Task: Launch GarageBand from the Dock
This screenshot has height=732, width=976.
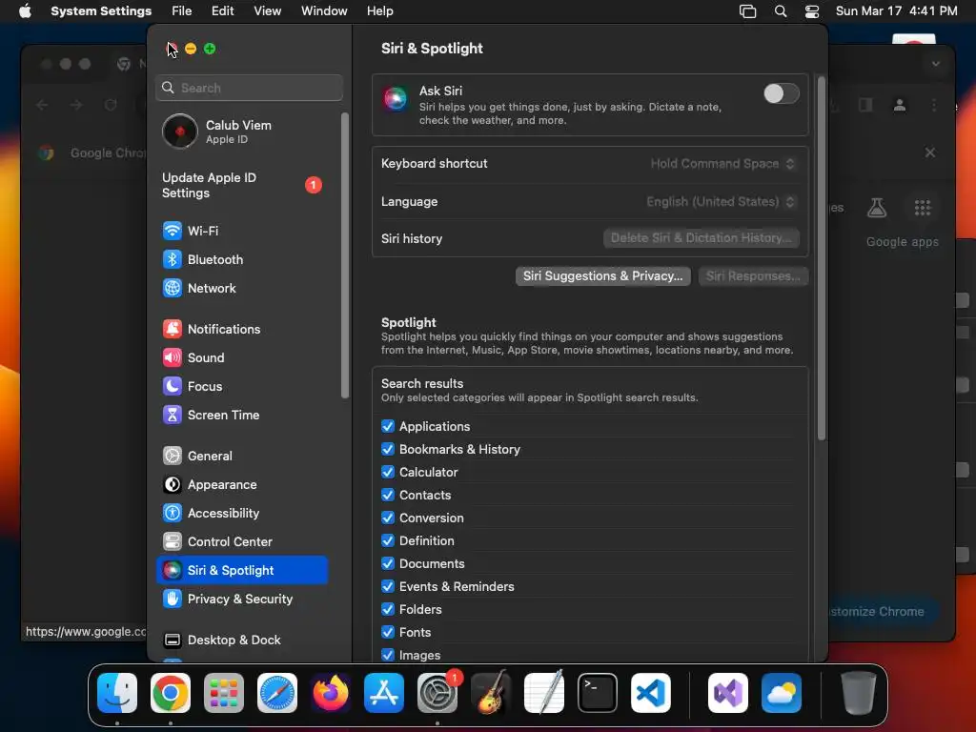Action: [x=491, y=693]
